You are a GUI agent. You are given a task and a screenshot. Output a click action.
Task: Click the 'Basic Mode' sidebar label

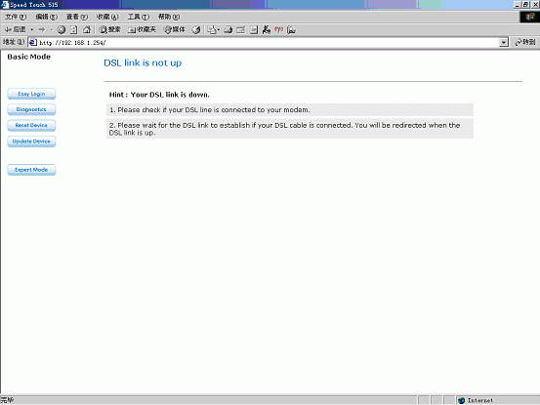tap(29, 57)
